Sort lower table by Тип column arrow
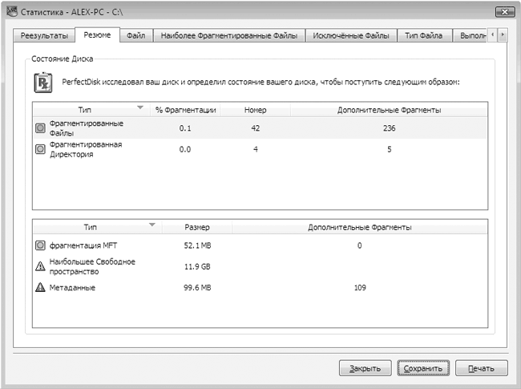This screenshot has height=389, width=521. 152,225
